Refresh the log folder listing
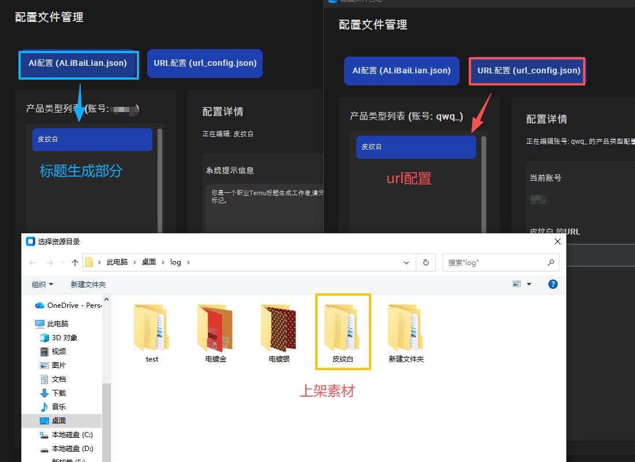The image size is (635, 462). 425,262
